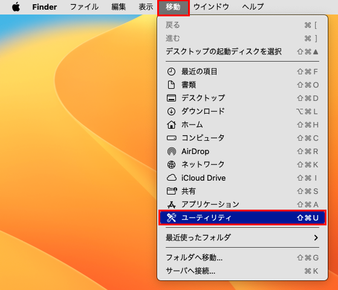Expand the 最近使ったフォルダ submenu arrow

(316, 237)
